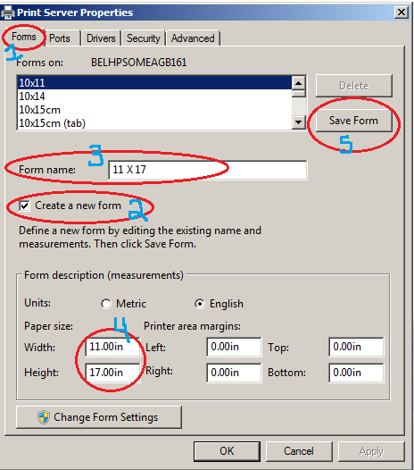Click the Bottom margin input field
This screenshot has height=470, width=414.
click(356, 373)
